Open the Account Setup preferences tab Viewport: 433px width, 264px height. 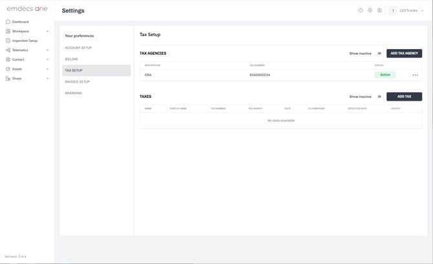tap(96, 48)
